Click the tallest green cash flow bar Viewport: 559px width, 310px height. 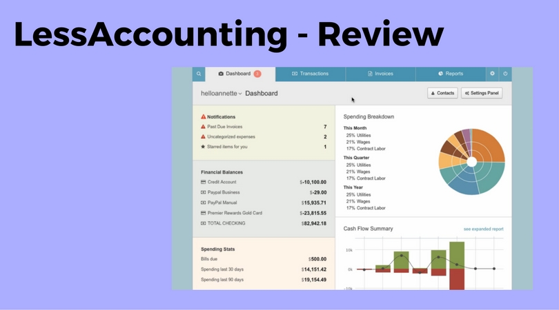pos(457,255)
